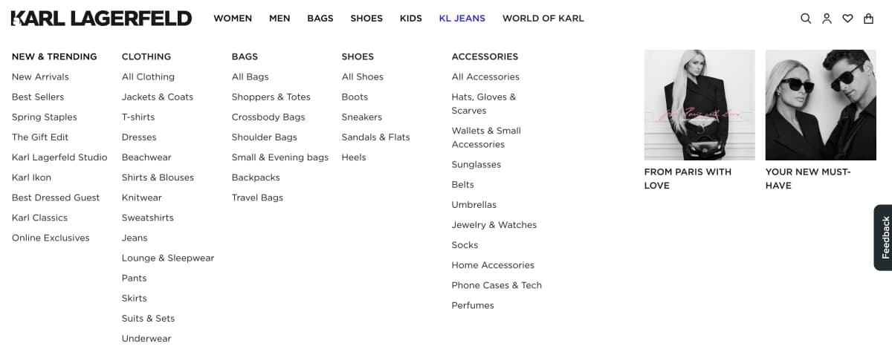Go to New Arrivals
892x352 pixels.
tap(40, 76)
